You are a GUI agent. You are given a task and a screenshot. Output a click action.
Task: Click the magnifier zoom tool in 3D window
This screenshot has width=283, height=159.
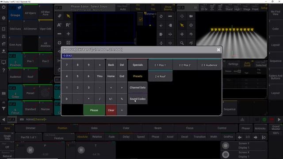click(182, 43)
